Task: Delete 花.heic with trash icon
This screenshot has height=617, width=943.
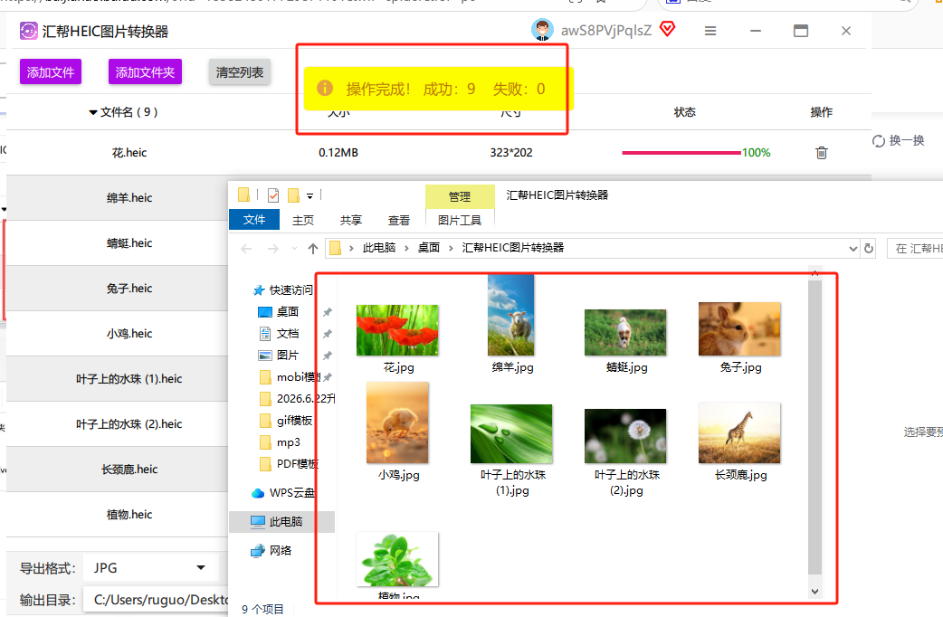Action: pos(822,153)
